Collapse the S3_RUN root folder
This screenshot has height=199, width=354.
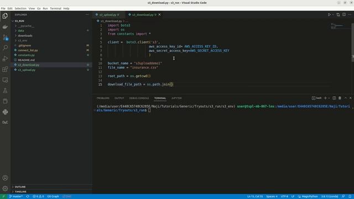point(51,21)
